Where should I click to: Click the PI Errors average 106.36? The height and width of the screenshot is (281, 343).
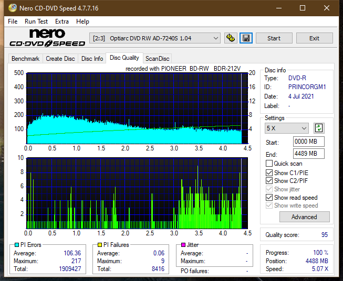(72, 253)
